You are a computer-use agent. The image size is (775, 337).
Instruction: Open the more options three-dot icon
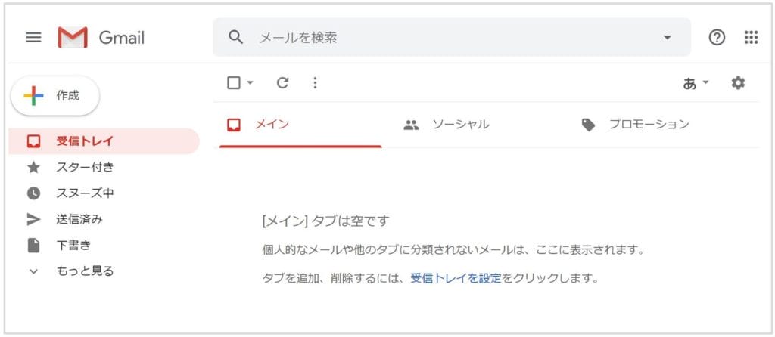pyautogui.click(x=315, y=83)
